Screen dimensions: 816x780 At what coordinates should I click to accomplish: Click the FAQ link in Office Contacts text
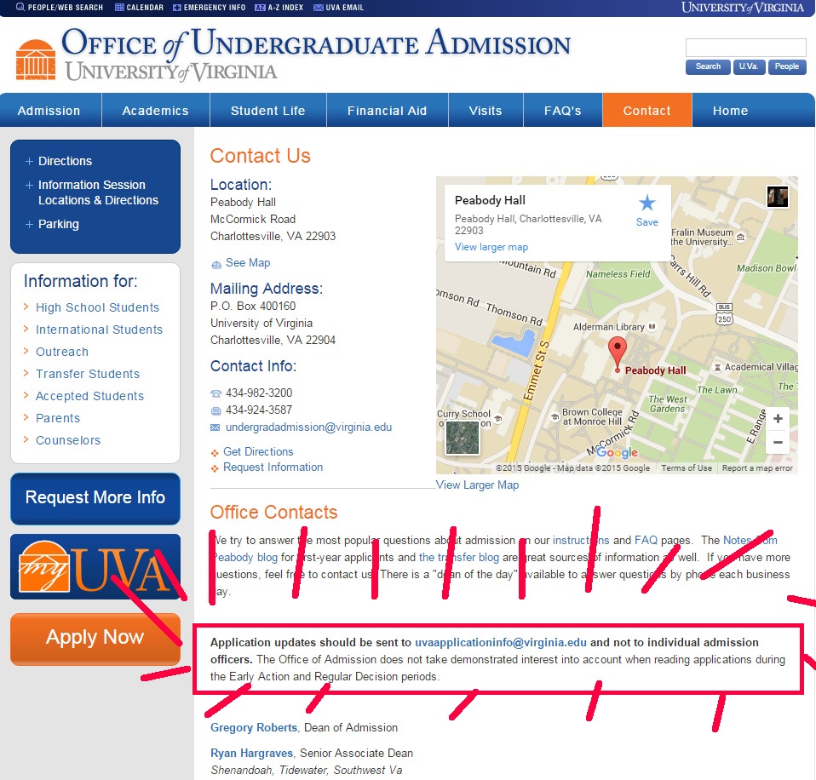[x=646, y=541]
